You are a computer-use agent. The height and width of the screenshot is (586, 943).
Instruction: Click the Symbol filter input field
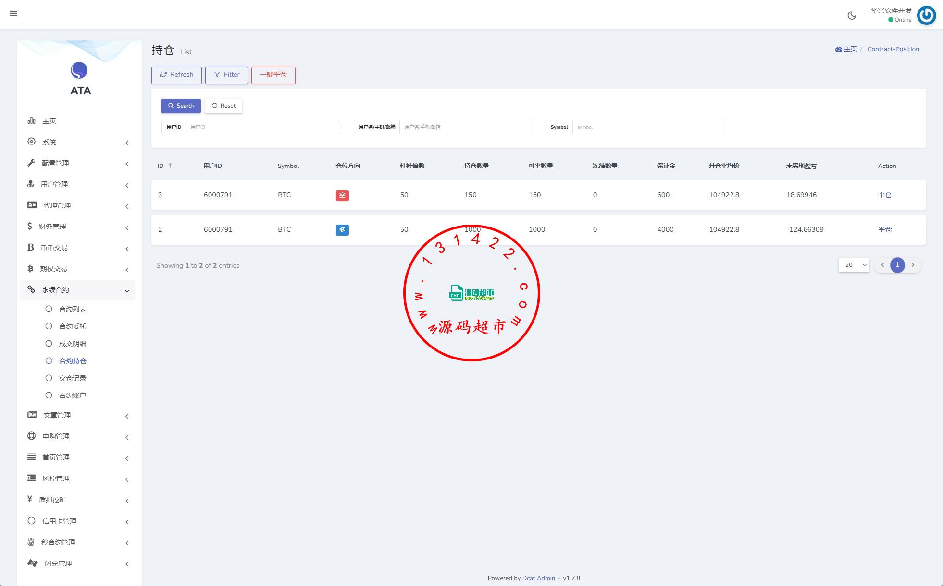(647, 127)
